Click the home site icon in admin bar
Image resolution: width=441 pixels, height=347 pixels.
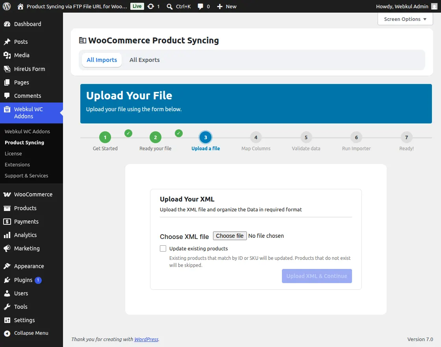(x=20, y=6)
